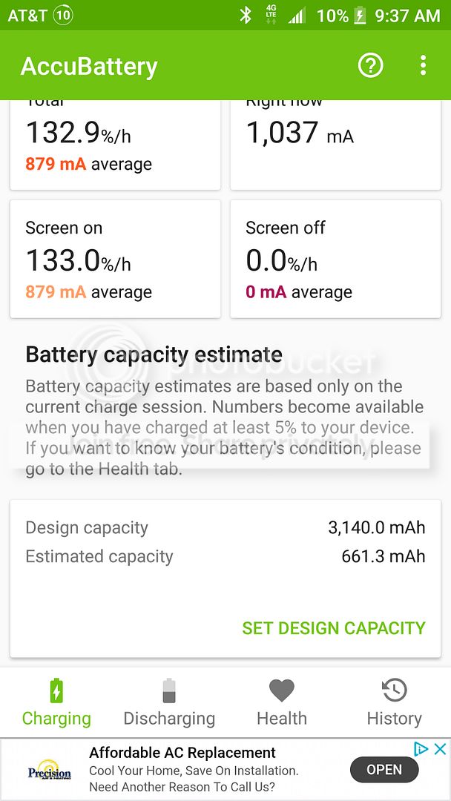Tap the 4G LTE signal icon
The width and height of the screenshot is (451, 801).
coord(271,16)
